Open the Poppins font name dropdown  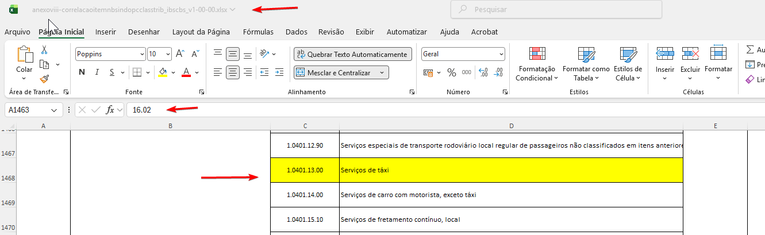pos(142,54)
